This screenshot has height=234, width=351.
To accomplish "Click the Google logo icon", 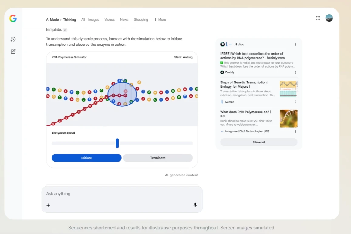I will click(x=13, y=18).
